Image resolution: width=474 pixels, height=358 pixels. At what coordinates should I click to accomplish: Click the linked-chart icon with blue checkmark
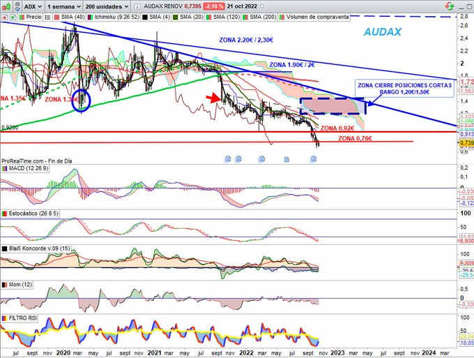click(x=17, y=6)
